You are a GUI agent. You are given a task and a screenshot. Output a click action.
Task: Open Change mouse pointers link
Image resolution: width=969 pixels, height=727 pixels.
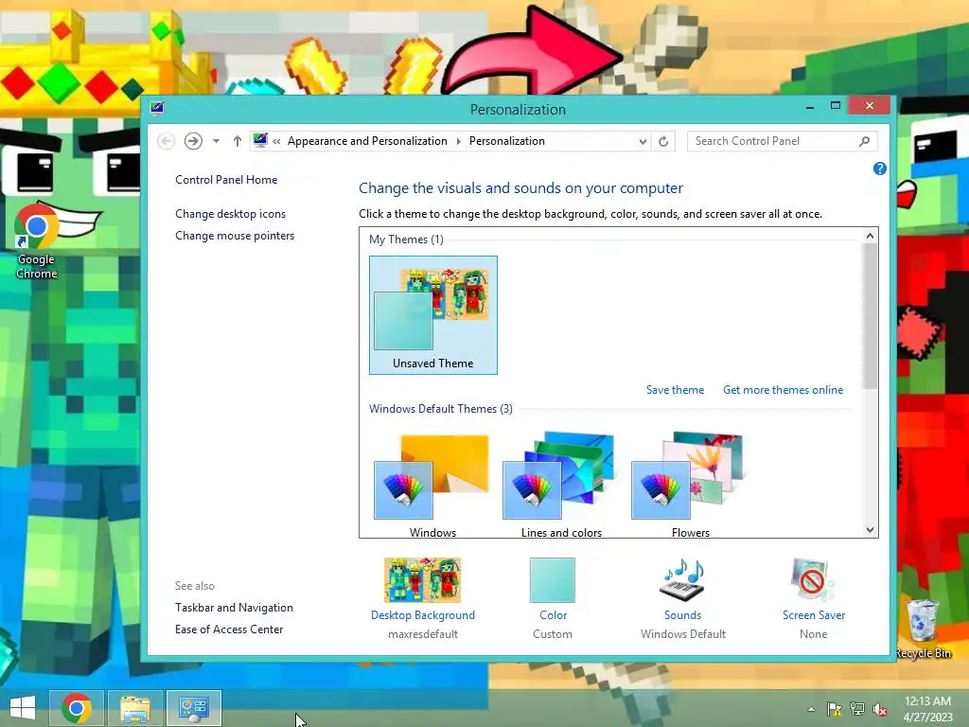tap(235, 236)
